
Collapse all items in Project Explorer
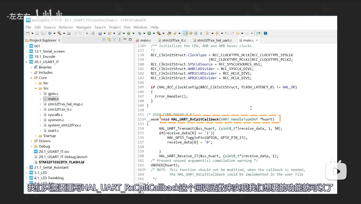point(104,40)
